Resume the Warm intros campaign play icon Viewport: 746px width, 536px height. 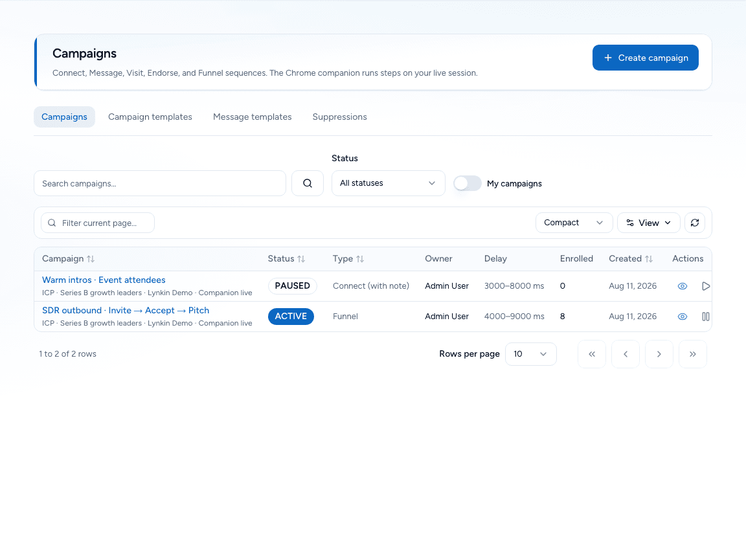coord(706,286)
